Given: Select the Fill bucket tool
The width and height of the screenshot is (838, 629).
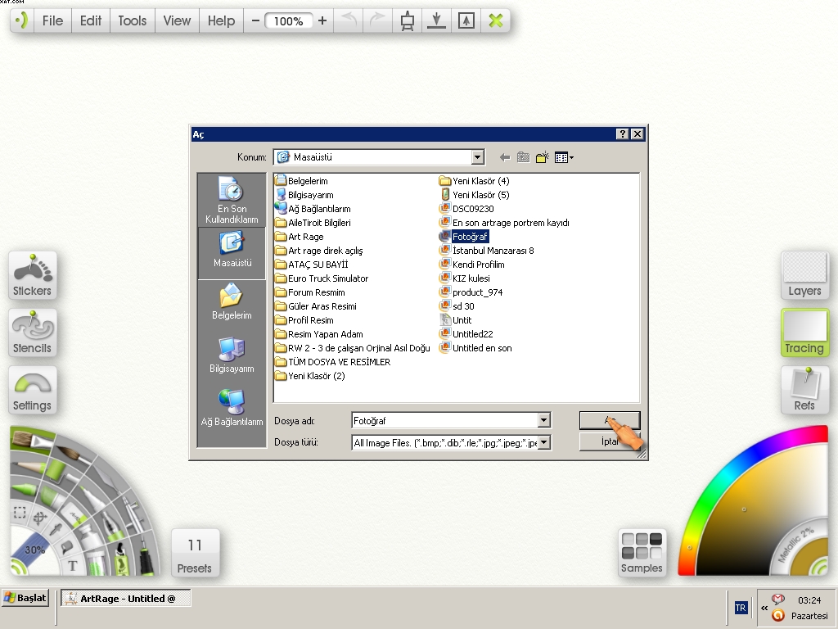Looking at the screenshot, I should click(66, 547).
